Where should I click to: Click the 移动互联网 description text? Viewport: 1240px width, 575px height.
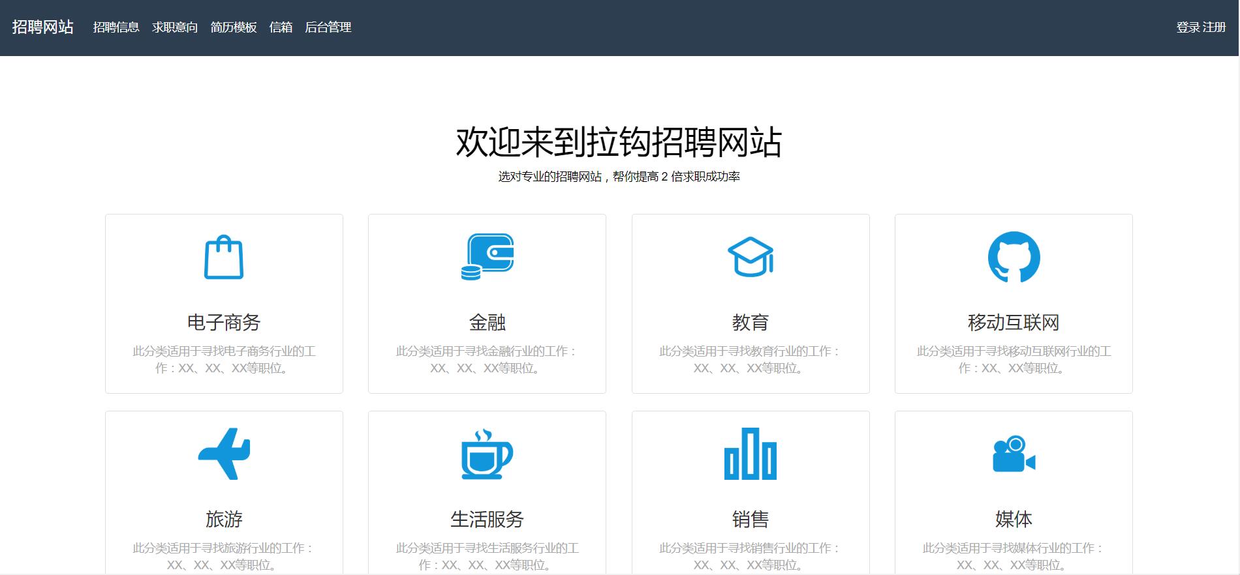1014,360
